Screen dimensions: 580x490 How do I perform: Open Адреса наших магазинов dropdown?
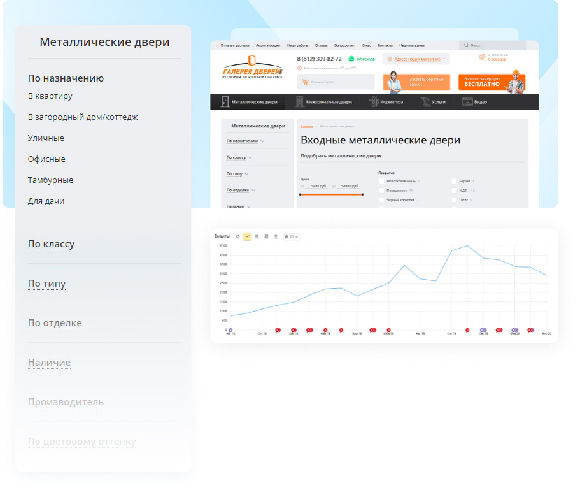click(416, 59)
